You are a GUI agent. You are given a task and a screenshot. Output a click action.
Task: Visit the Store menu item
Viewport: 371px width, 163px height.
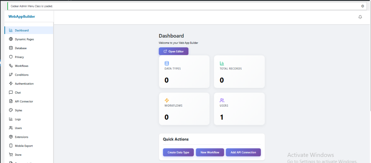click(x=29, y=155)
